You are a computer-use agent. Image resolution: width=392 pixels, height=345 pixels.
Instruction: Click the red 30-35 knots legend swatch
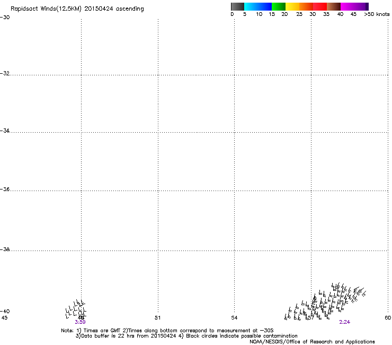(x=320, y=6)
